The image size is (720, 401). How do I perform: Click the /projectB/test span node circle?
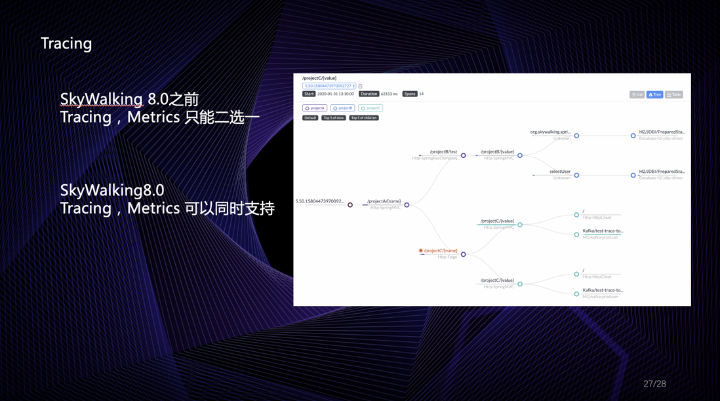click(464, 155)
